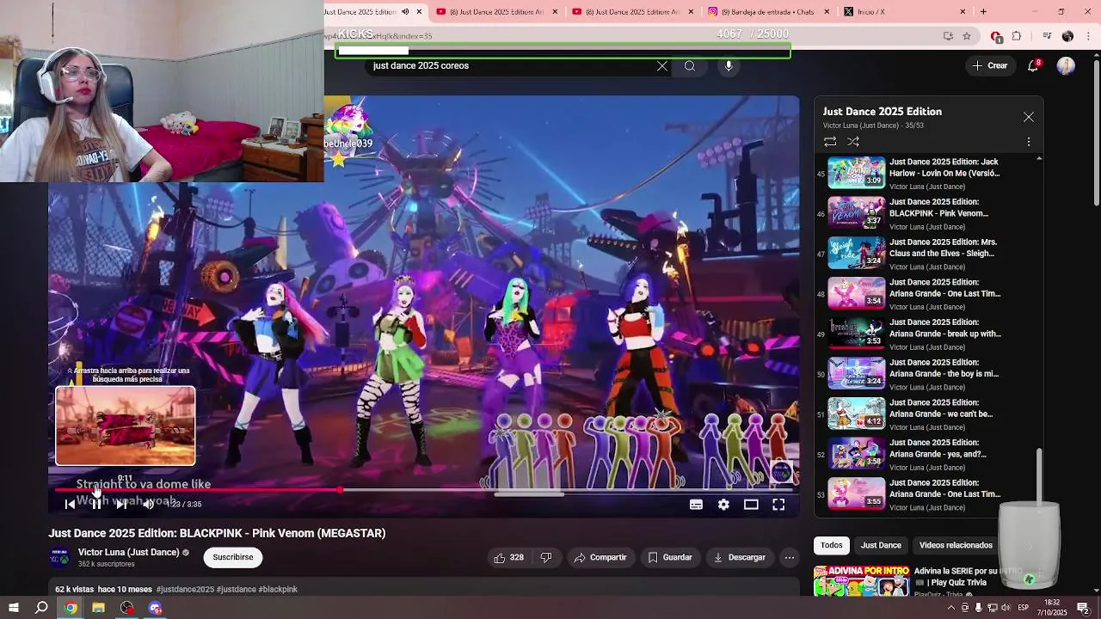Screen dimensions: 1101x619
Task: Play Mrs. Claus and the Elves - Sleigh item
Action: point(924,254)
